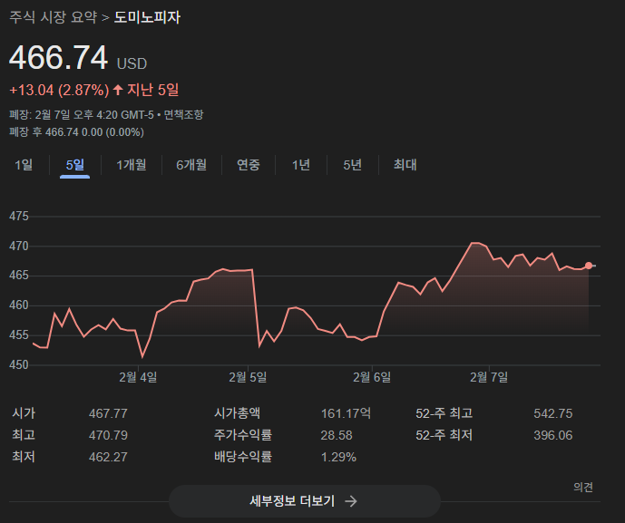Select the 5일 time range tab
The width and height of the screenshot is (625, 523).
[75, 164]
